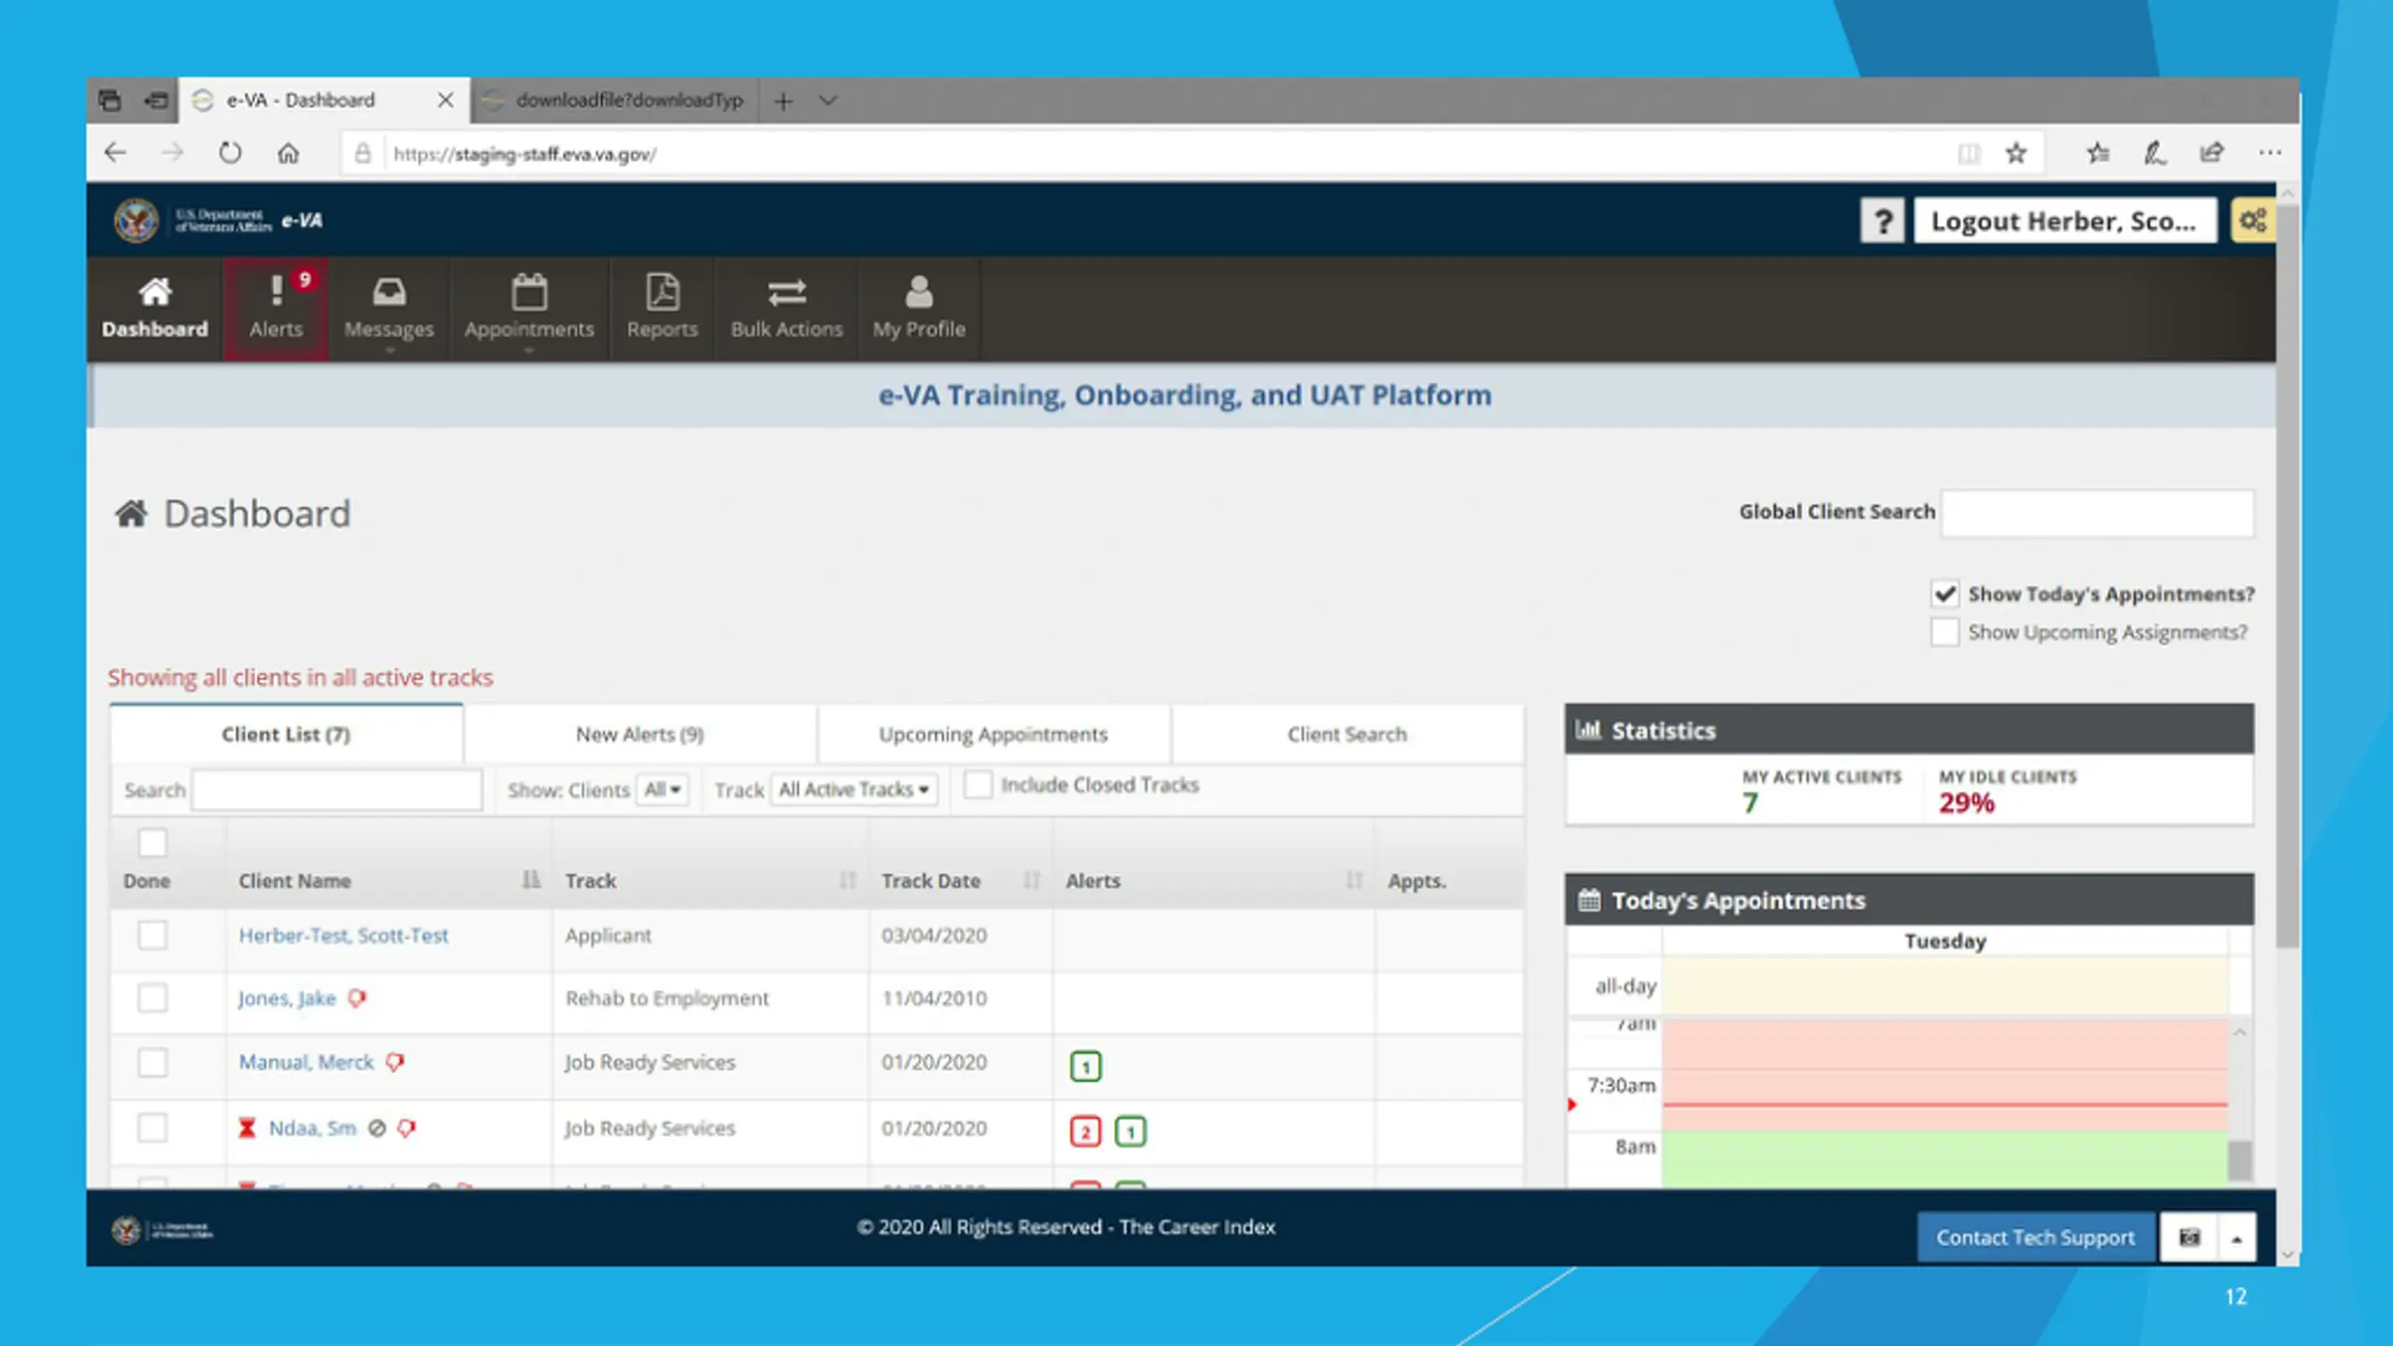2393x1346 pixels.
Task: Click the Global Client Search field
Action: 2098,512
